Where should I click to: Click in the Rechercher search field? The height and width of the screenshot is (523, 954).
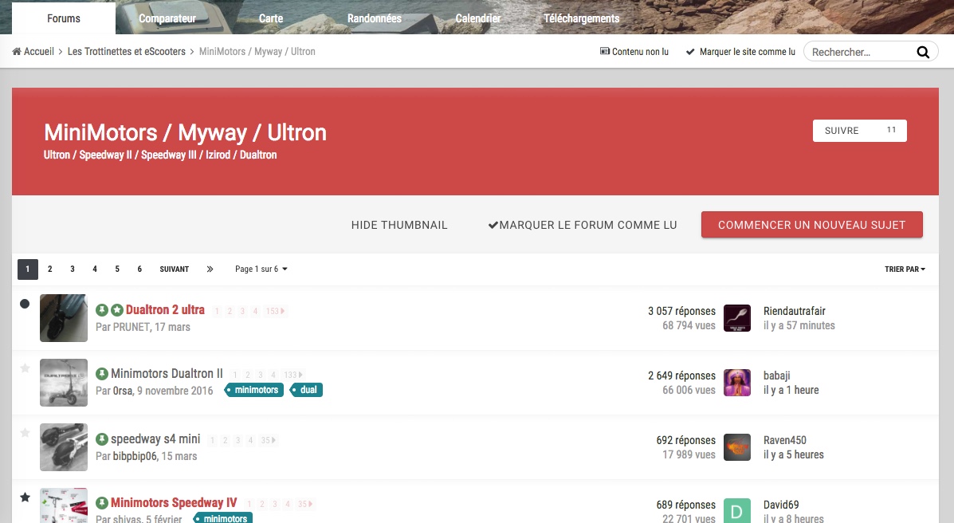(861, 53)
